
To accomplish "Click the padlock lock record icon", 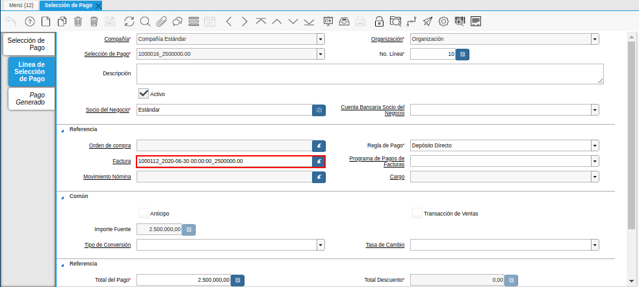I will tap(379, 21).
